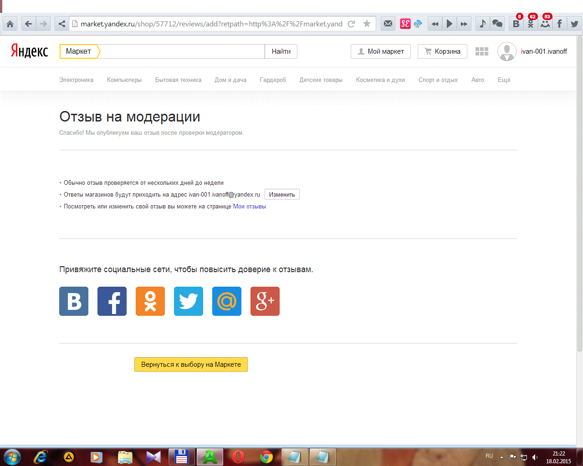
Task: Reload page via address bar refresh icon
Action: click(x=351, y=24)
